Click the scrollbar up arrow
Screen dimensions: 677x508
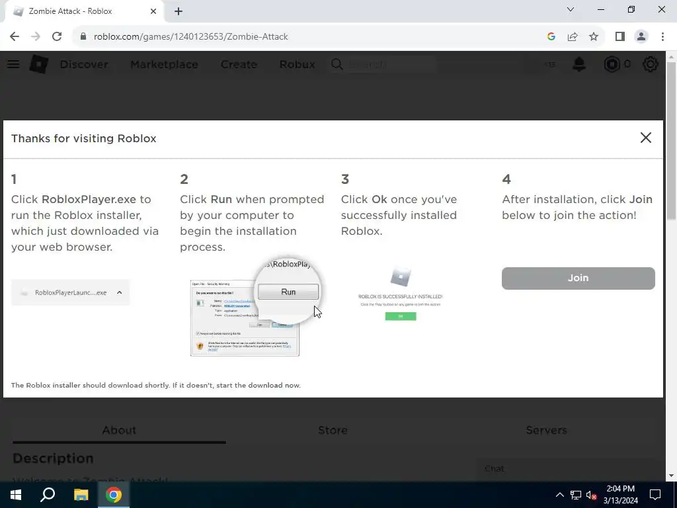672,56
